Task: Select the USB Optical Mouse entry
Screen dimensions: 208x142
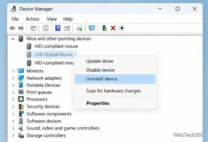Action: (54, 55)
